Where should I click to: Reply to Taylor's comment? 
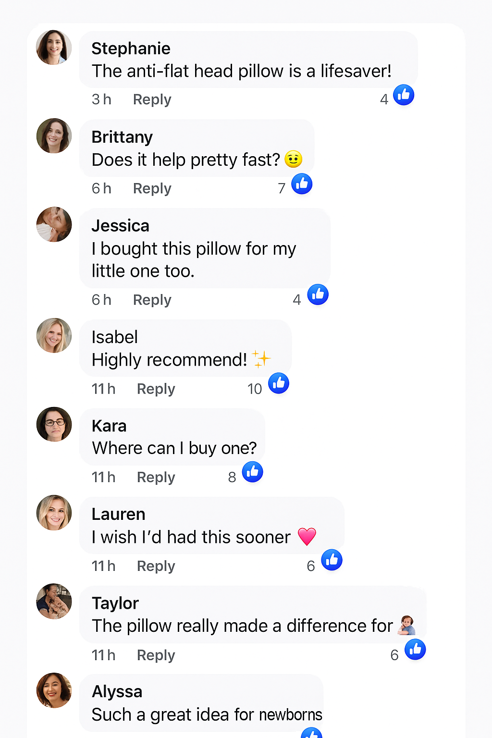[x=156, y=655]
